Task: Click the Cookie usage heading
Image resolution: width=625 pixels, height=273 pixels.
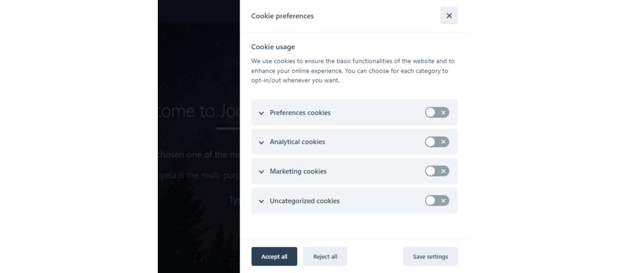Action: click(273, 47)
